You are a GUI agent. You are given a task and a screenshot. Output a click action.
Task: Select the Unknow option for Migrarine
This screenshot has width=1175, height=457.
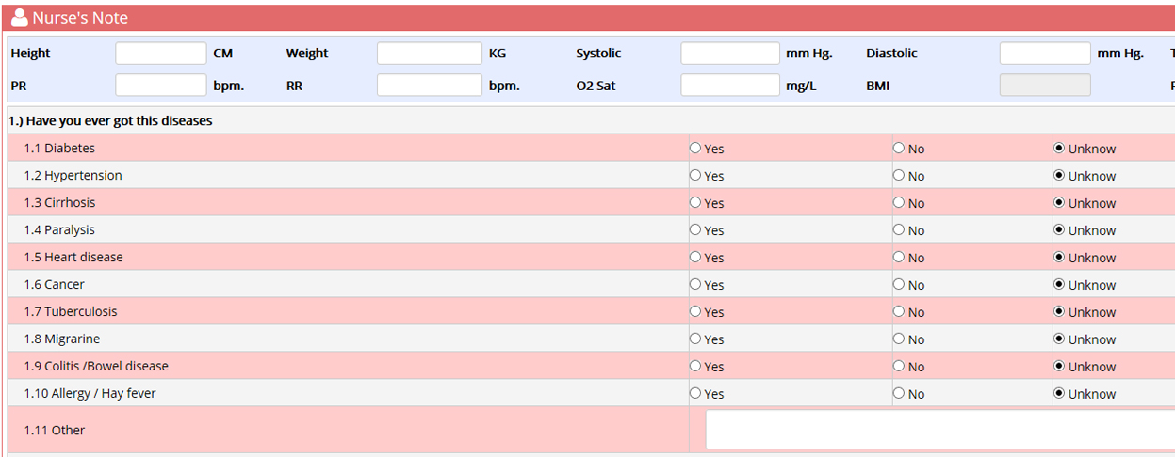tap(1059, 339)
